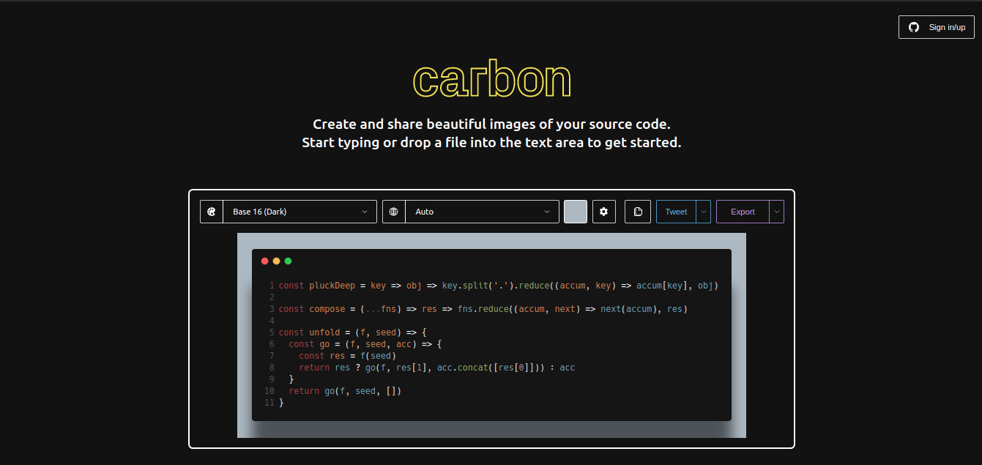This screenshot has height=465, width=982.
Task: Click the red window dot in the code frame
Action: coord(264,261)
